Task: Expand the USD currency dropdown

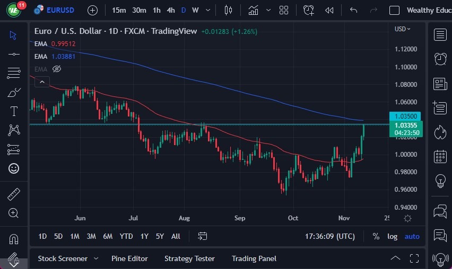Action: click(x=403, y=29)
